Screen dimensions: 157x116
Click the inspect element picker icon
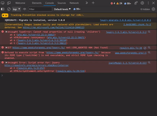pyautogui.click(x=3, y=3)
